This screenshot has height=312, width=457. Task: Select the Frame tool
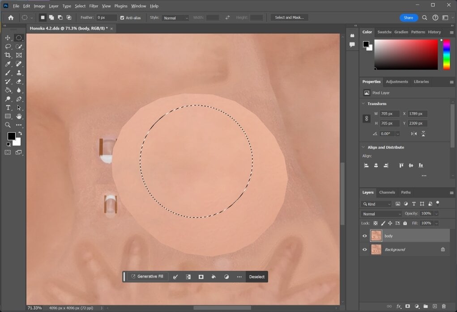coord(19,55)
